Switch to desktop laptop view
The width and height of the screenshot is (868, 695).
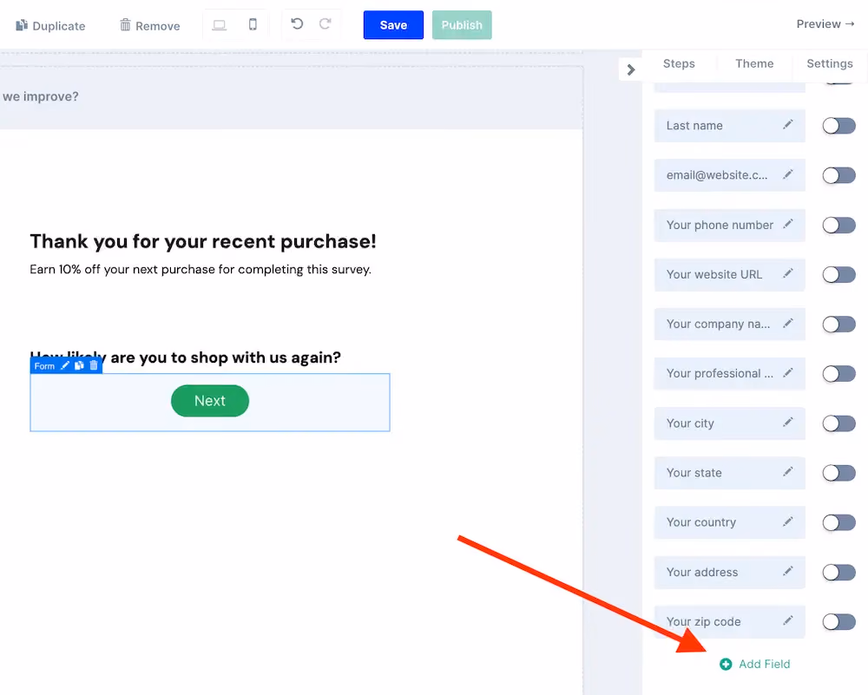[220, 25]
